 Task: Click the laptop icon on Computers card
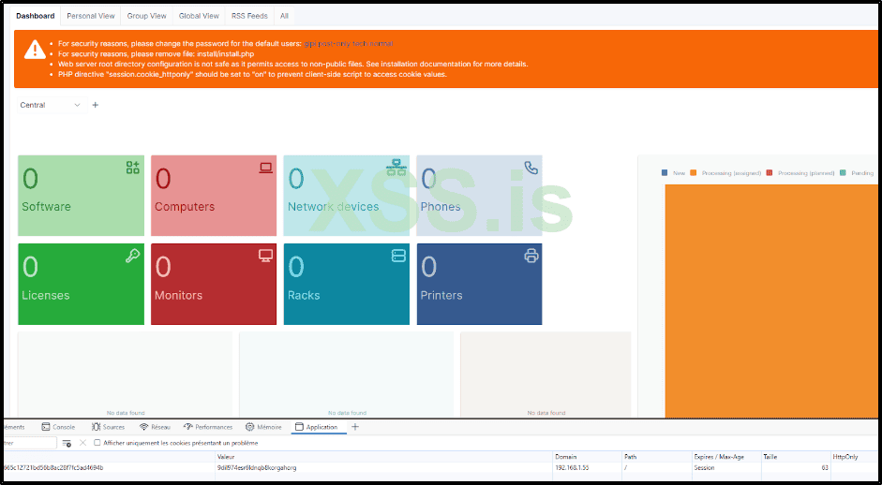(265, 168)
